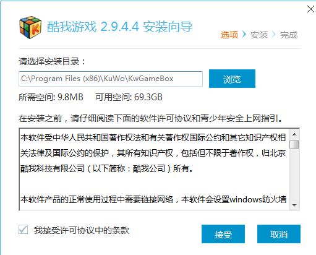Click the 取消 button

click(x=279, y=234)
